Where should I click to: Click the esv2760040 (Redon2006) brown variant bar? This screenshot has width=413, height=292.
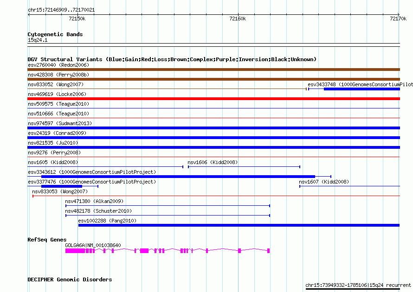tap(213, 70)
